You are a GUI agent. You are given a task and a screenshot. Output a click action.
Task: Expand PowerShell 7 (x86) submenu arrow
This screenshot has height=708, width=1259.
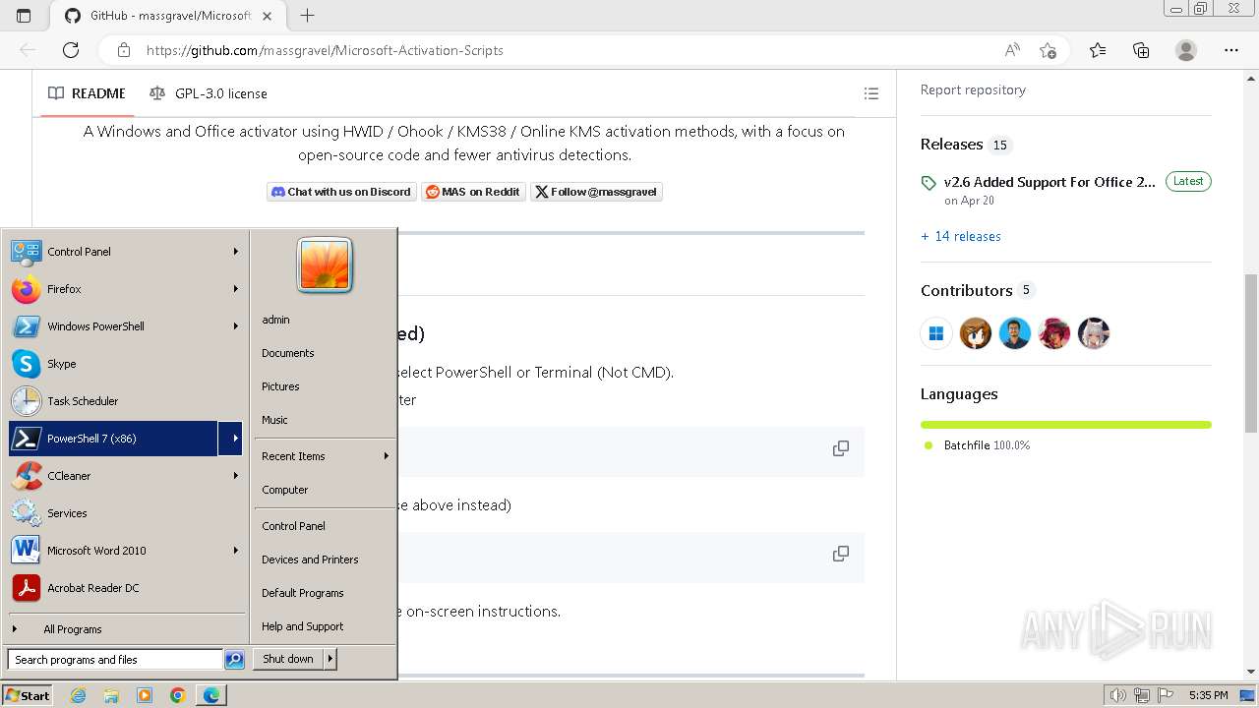231,439
